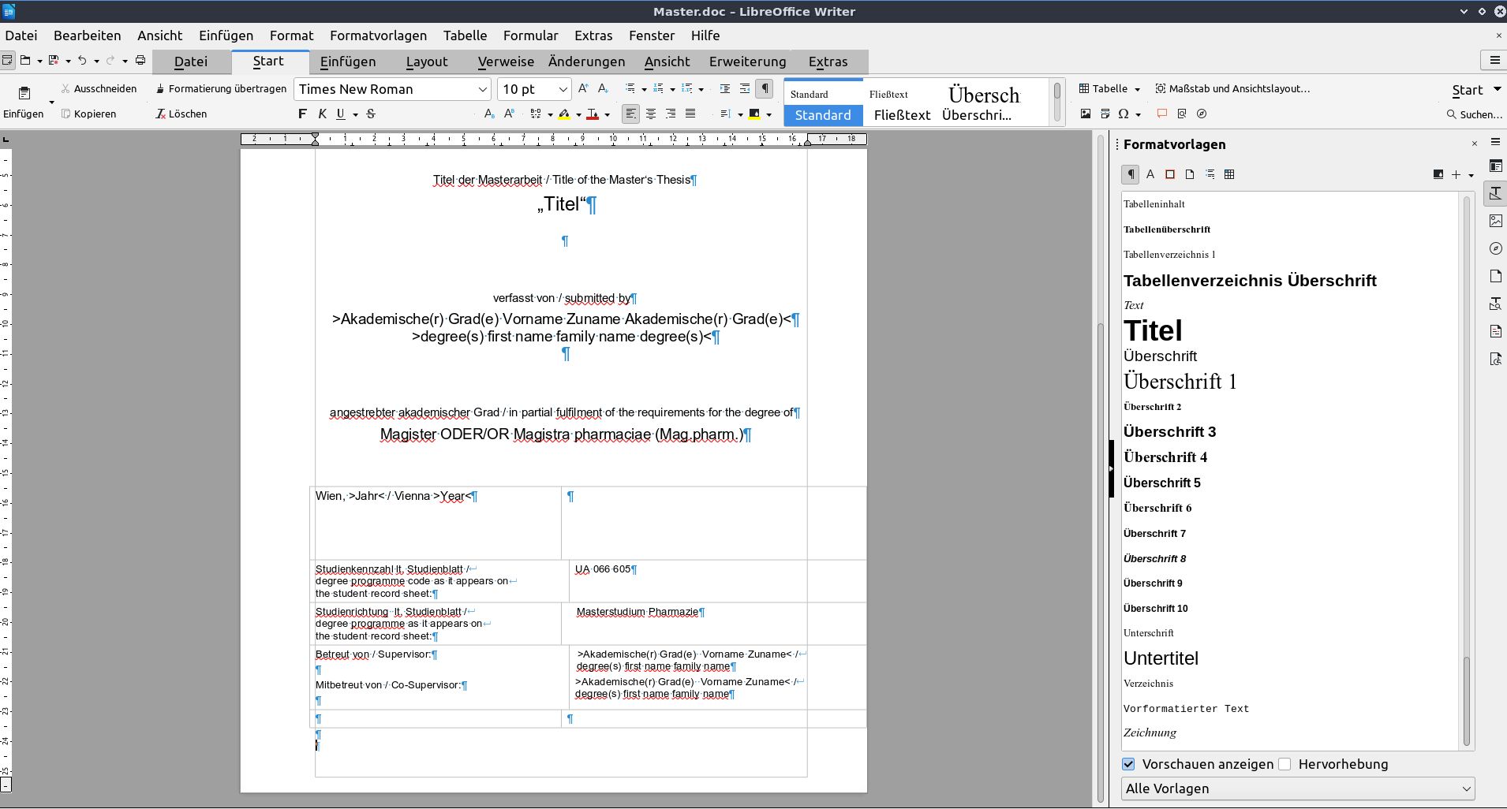Click the undo arrow icon

[x=82, y=61]
